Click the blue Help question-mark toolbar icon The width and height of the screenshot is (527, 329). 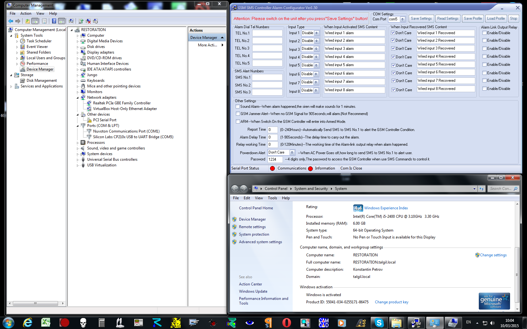[54, 21]
